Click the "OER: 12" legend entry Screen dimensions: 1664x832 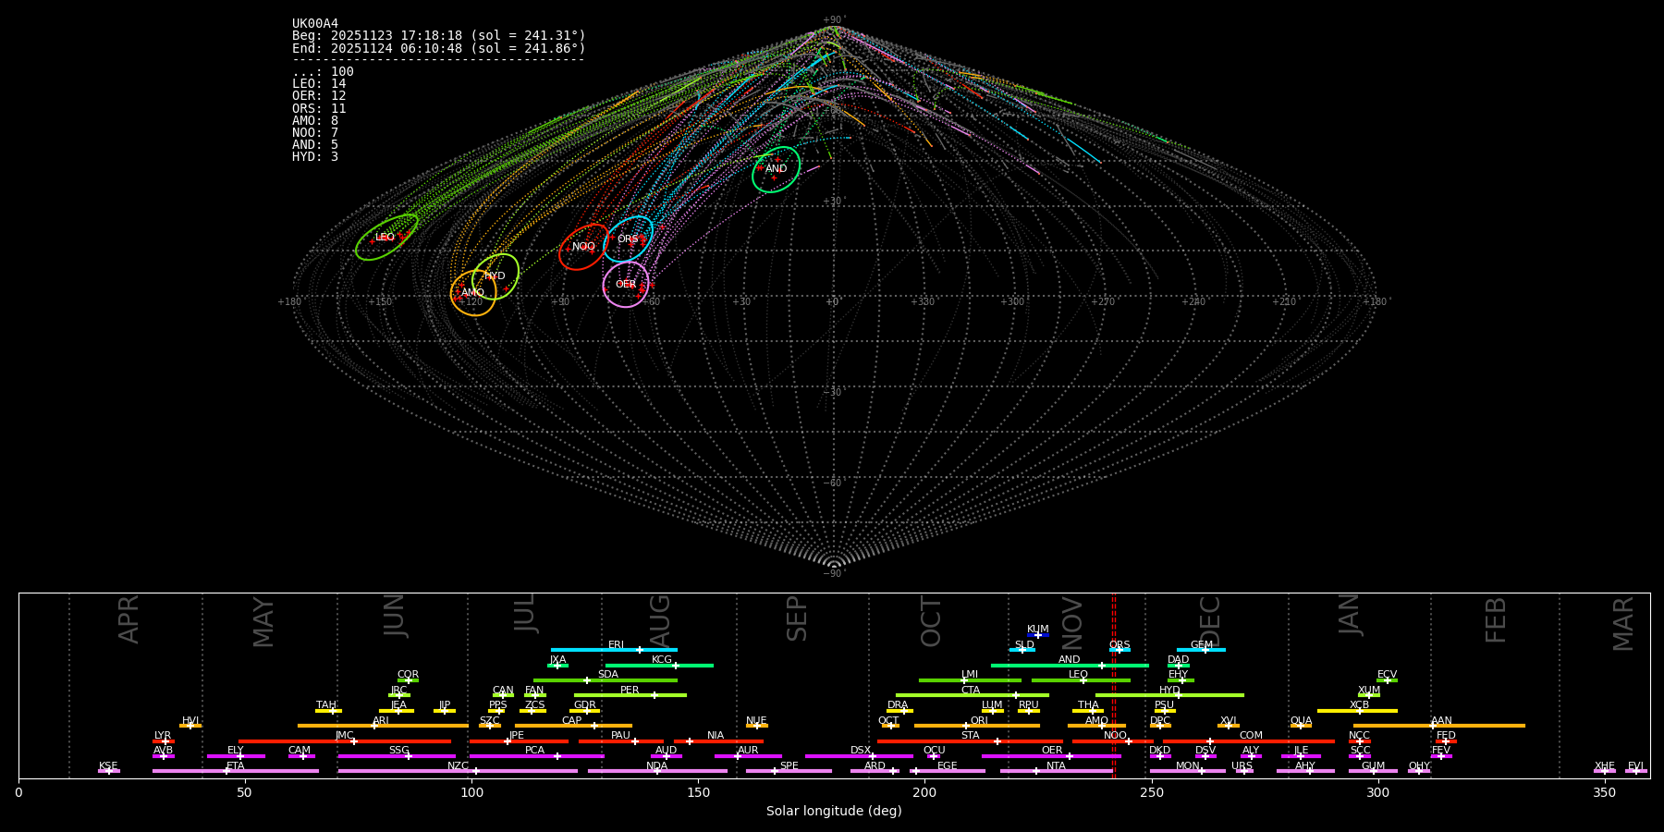[319, 96]
